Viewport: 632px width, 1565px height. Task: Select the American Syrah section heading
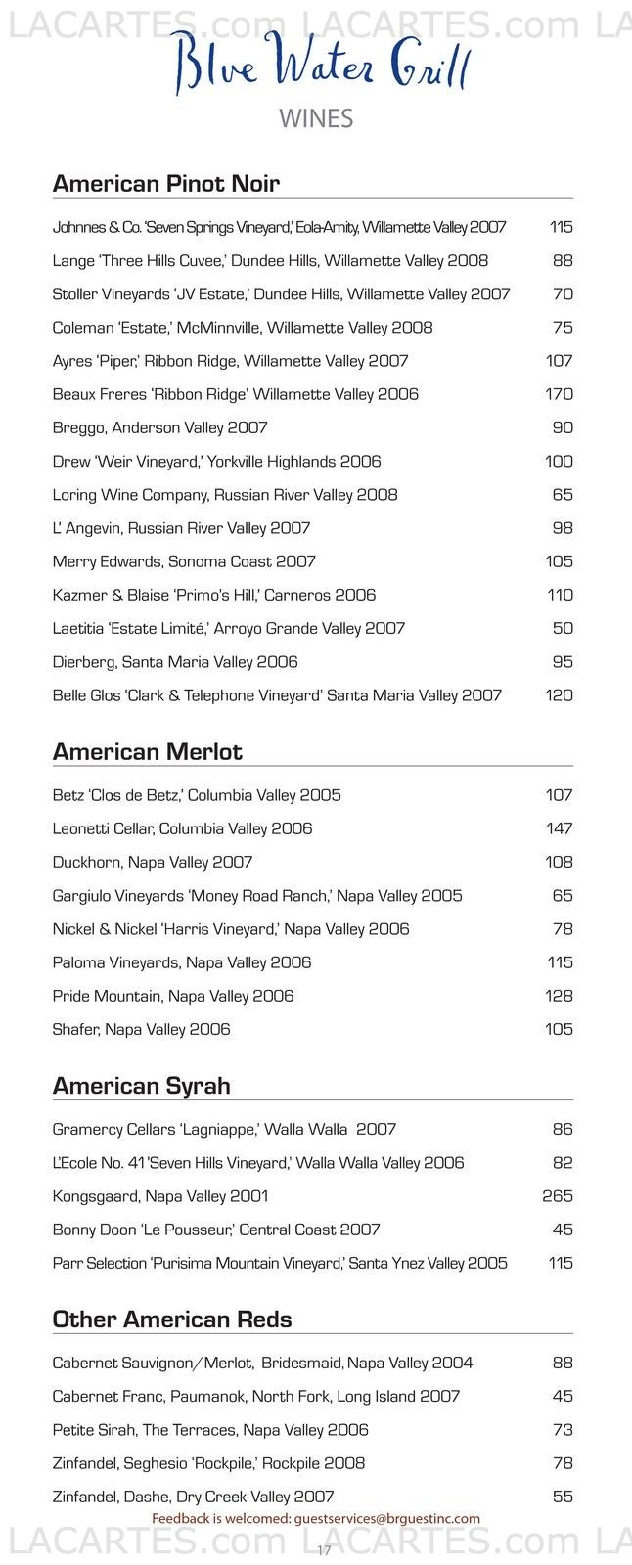pyautogui.click(x=142, y=1086)
